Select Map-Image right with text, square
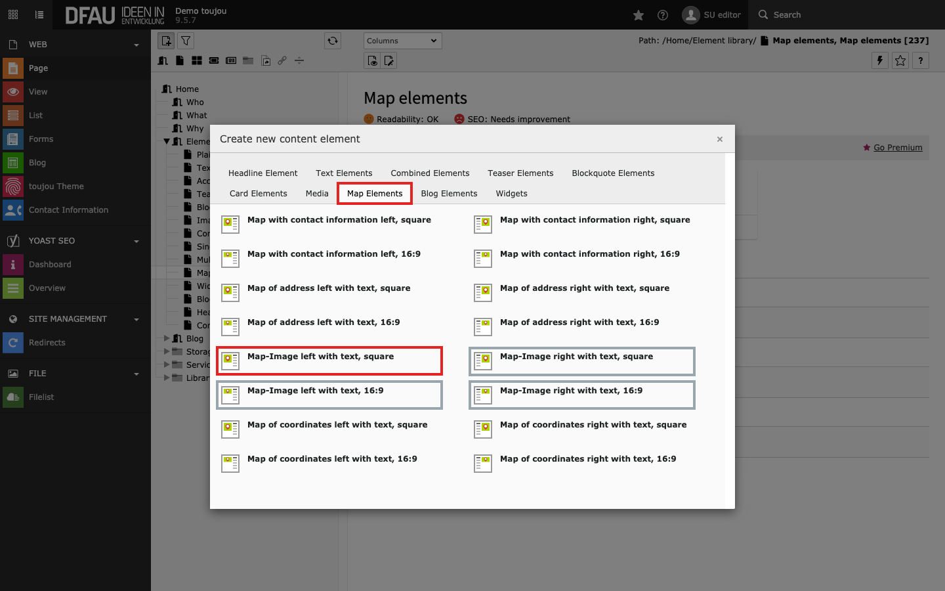Viewport: 945px width, 591px height. (576, 357)
